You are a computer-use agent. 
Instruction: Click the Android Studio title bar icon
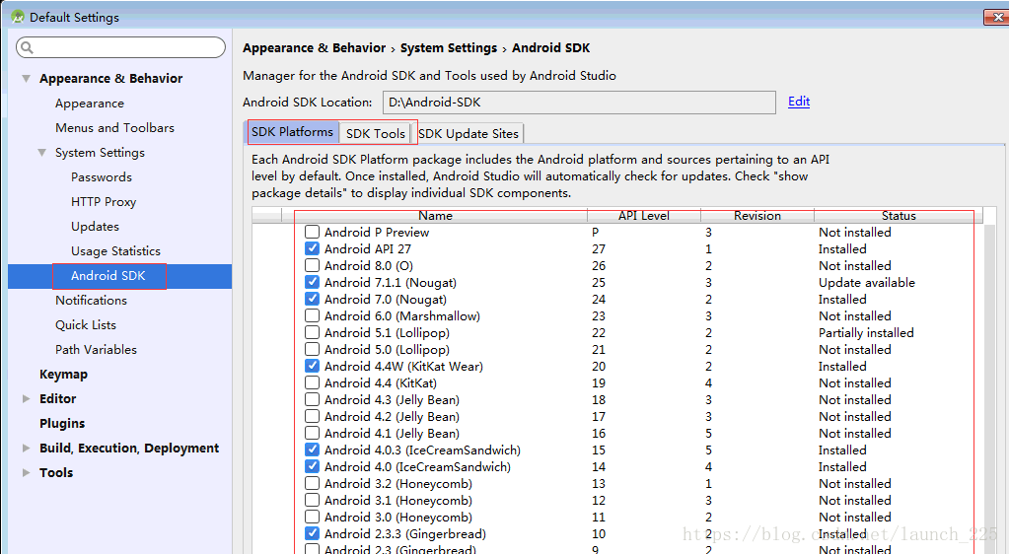coord(18,18)
